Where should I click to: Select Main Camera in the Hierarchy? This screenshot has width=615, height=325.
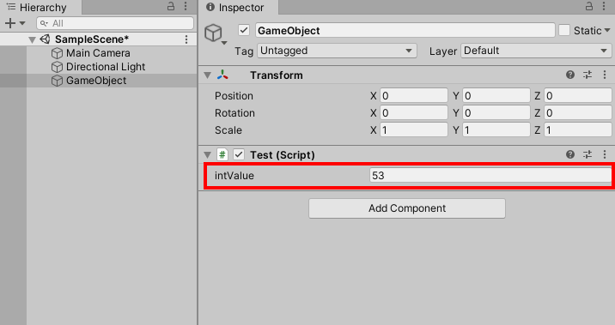point(98,53)
